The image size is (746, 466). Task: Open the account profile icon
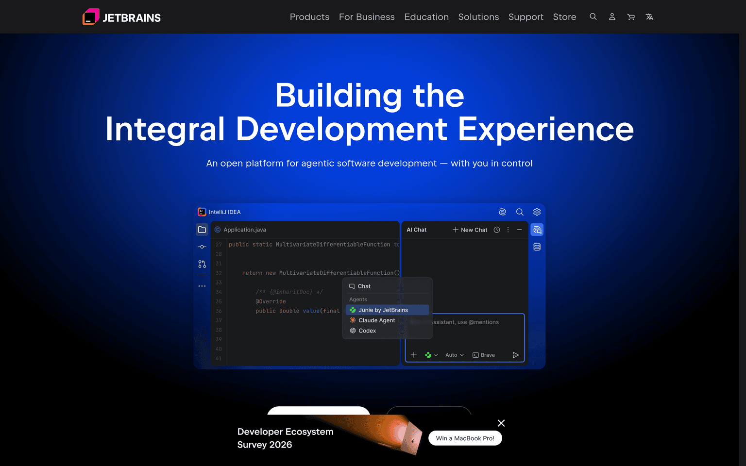[x=612, y=17]
